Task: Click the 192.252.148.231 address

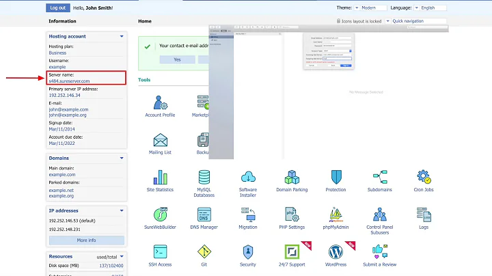Action: 64,230
